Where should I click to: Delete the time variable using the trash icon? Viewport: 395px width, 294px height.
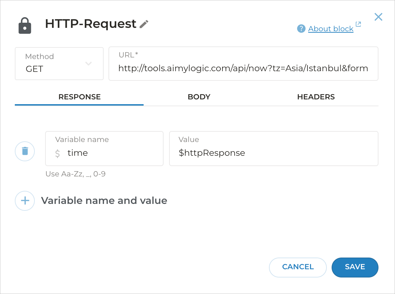click(x=24, y=151)
